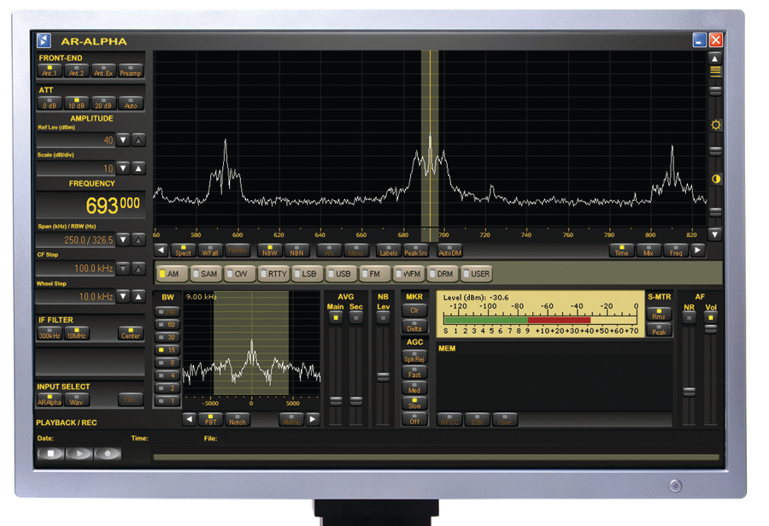Switch to USB demodulation mode

pos(342,273)
